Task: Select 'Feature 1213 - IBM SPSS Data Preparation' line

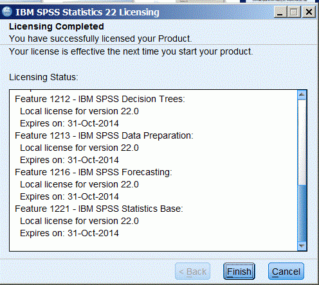Action: pos(104,135)
